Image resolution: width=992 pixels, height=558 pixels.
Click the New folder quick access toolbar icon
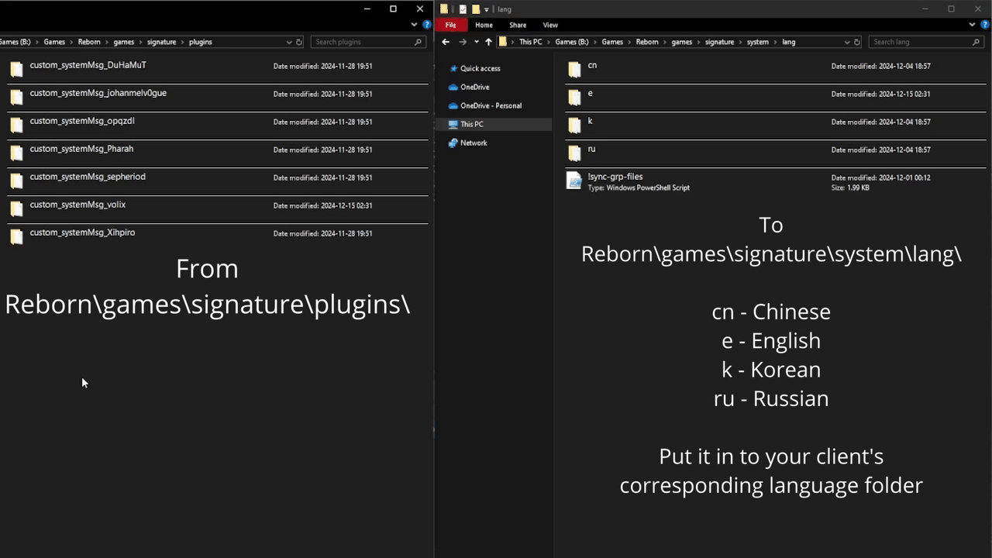coord(475,9)
